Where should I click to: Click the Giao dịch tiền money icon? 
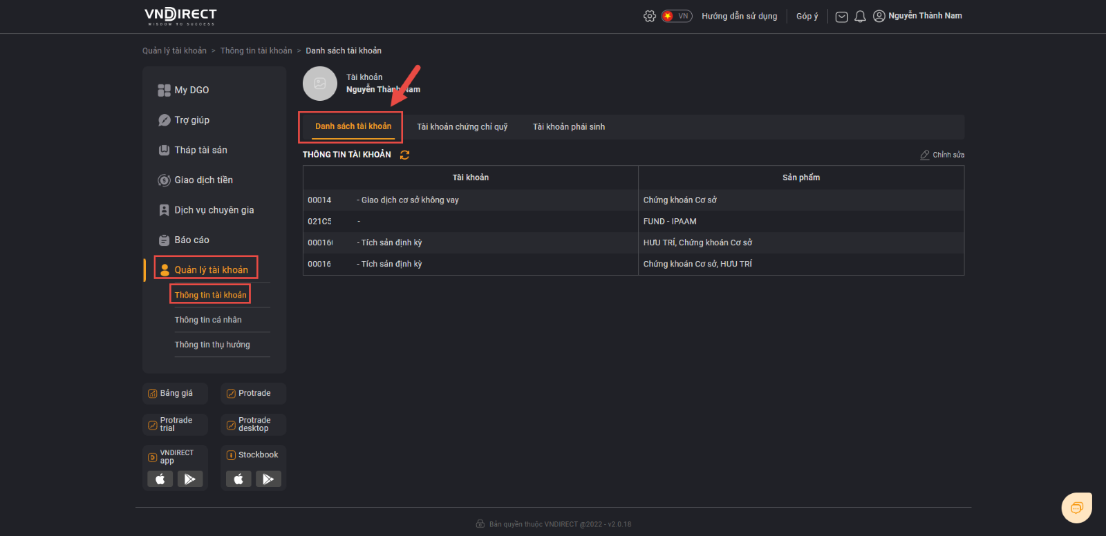164,180
